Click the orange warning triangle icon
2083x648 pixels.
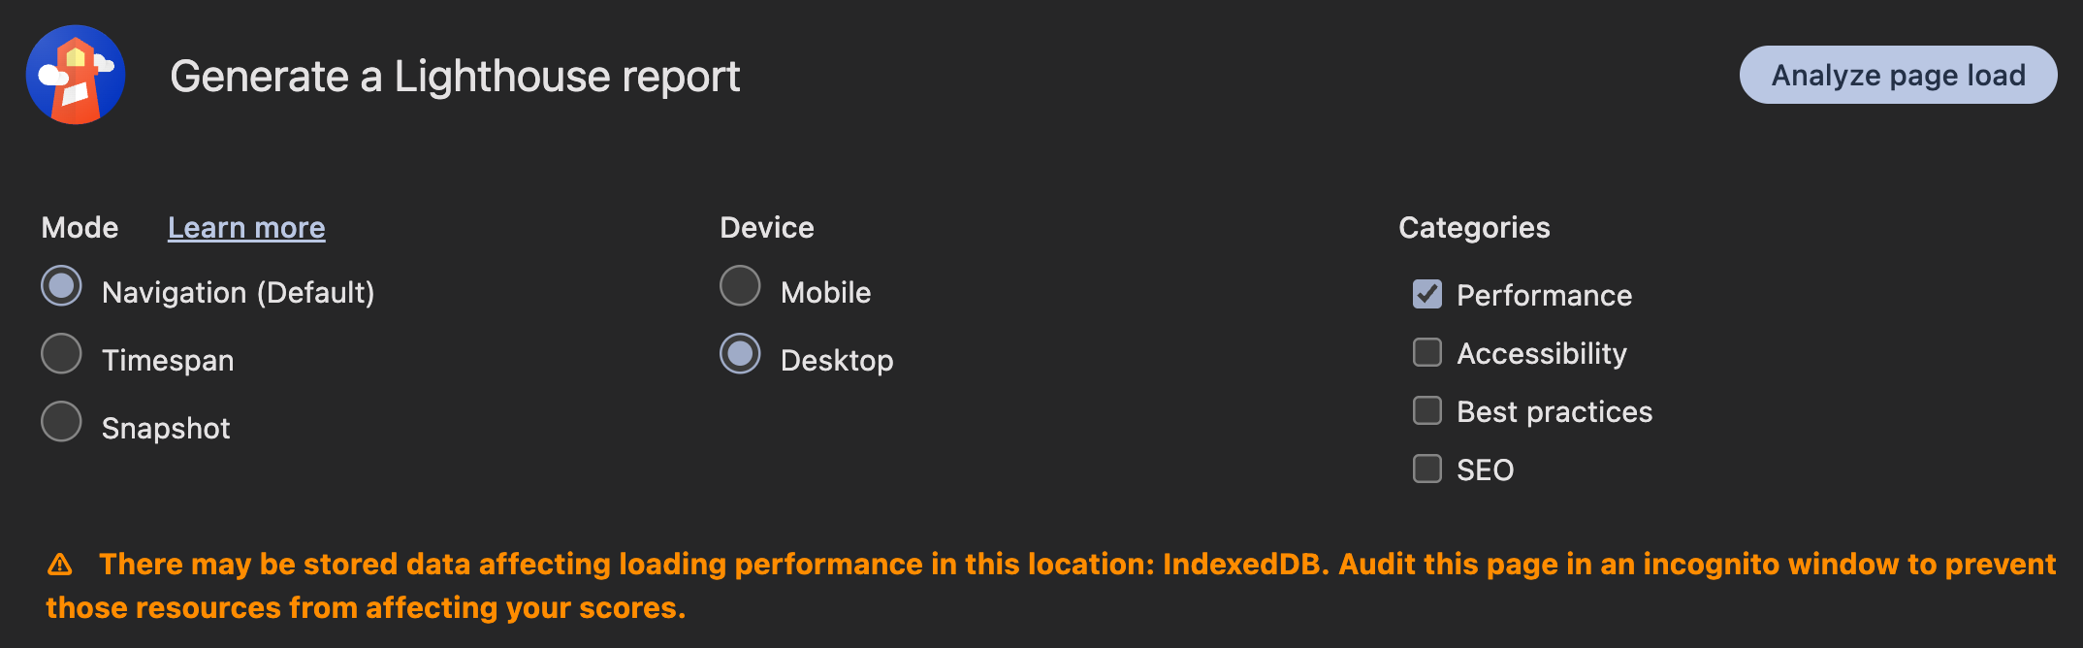pos(60,564)
